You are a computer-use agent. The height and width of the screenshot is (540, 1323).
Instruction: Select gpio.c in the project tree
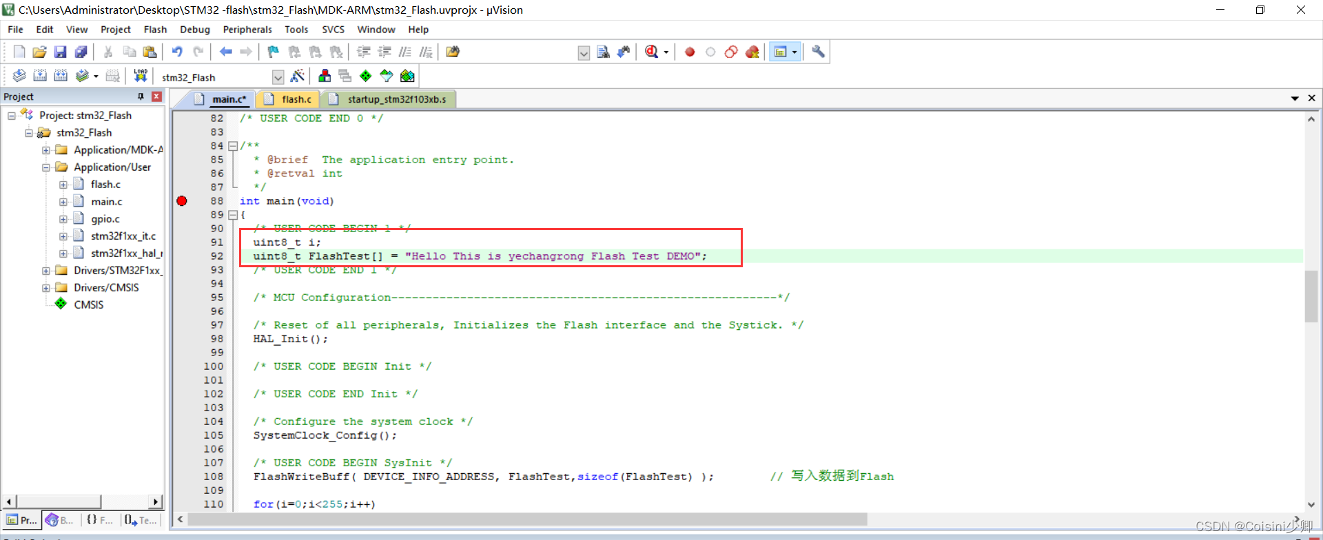pos(105,219)
